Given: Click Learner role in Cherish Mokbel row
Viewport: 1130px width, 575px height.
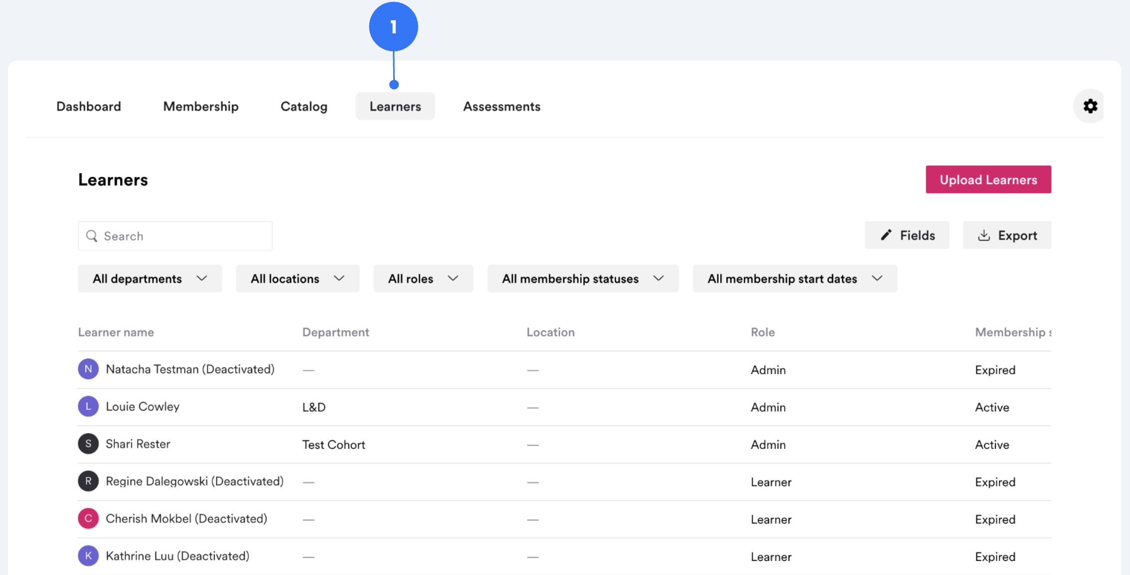Looking at the screenshot, I should click(772, 519).
